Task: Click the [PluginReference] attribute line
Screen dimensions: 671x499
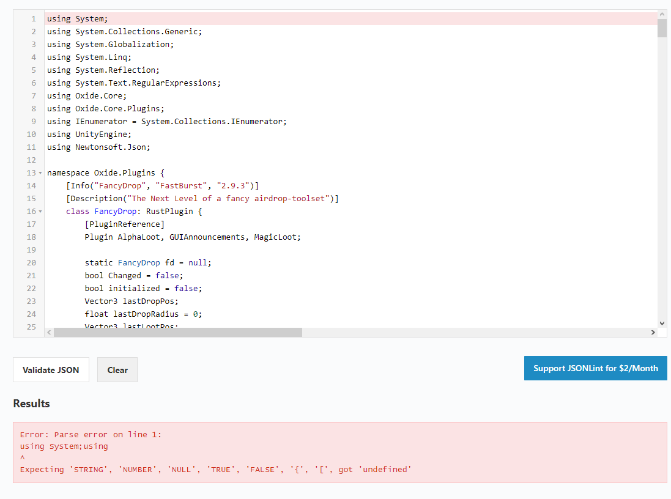Action: (x=125, y=224)
